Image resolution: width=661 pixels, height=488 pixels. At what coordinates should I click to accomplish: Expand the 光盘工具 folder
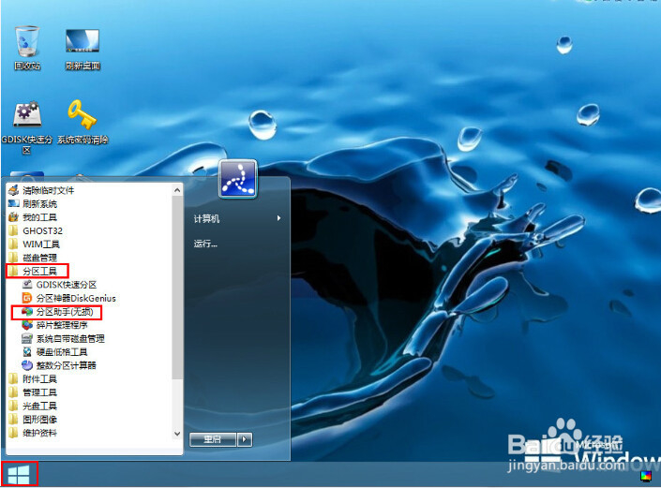pyautogui.click(x=33, y=406)
